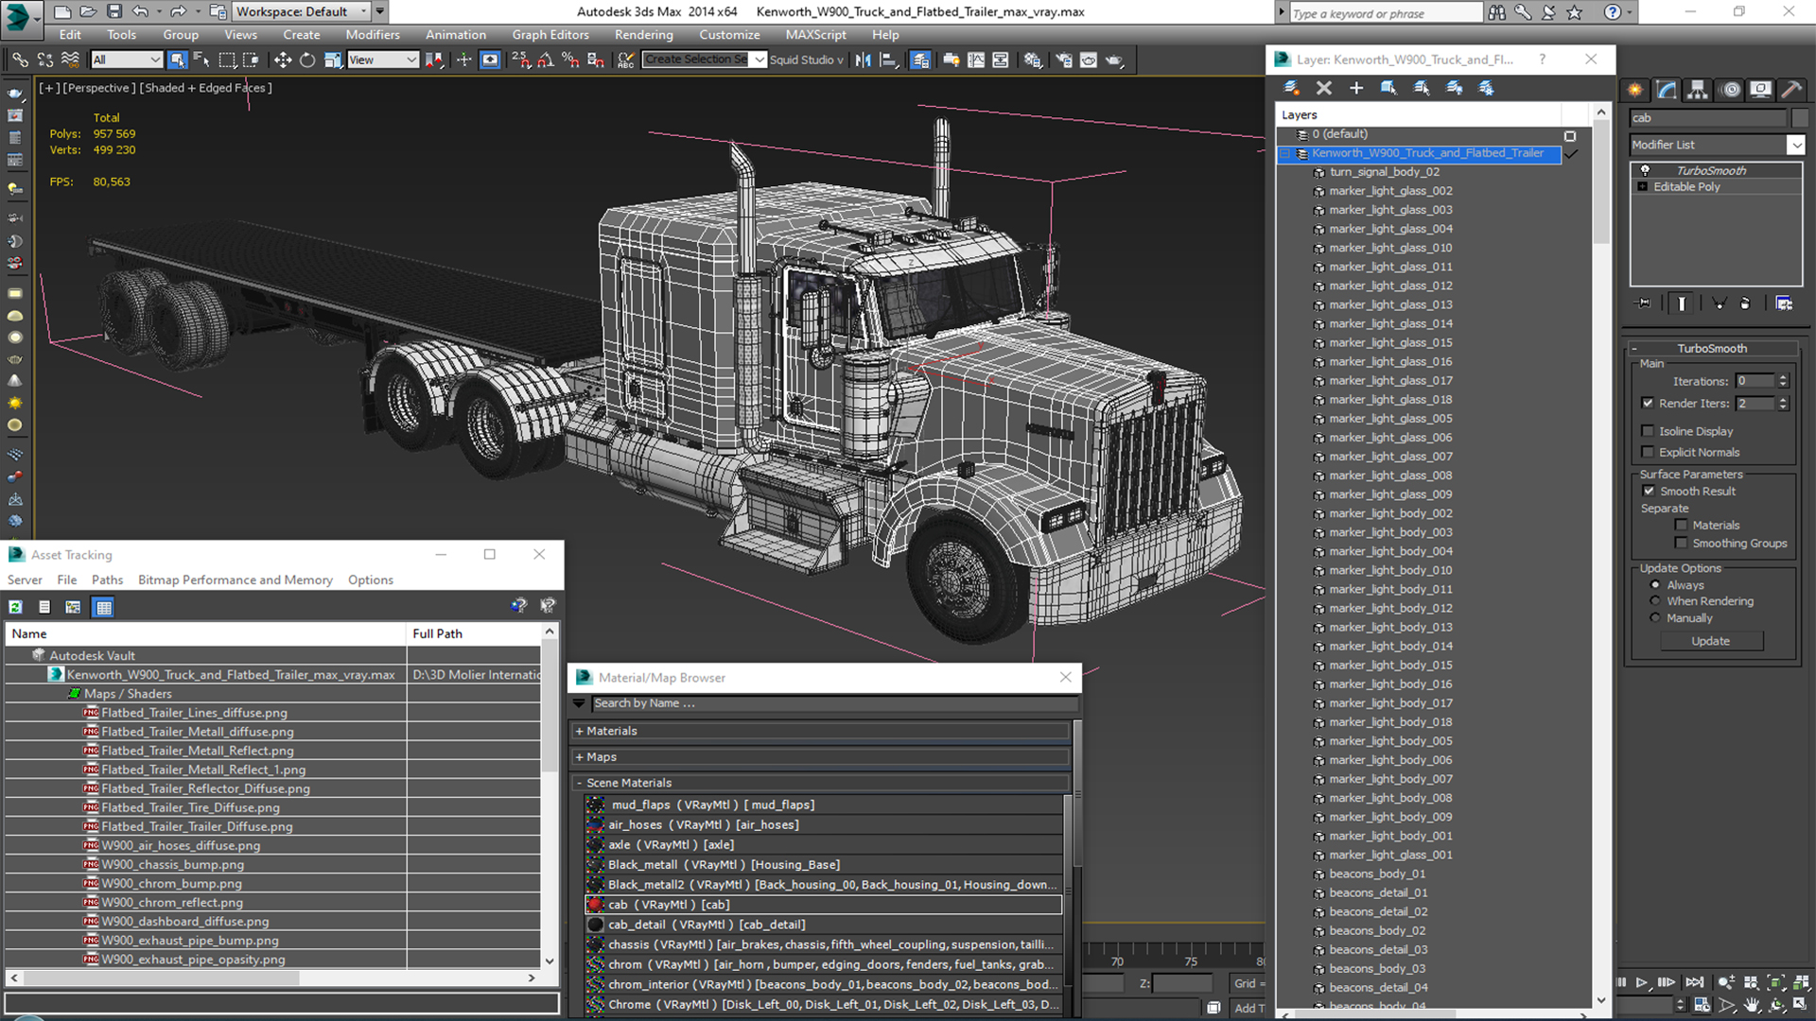1816x1021 pixels.
Task: Expand Editable Poly in modifier stack
Action: 1643,187
